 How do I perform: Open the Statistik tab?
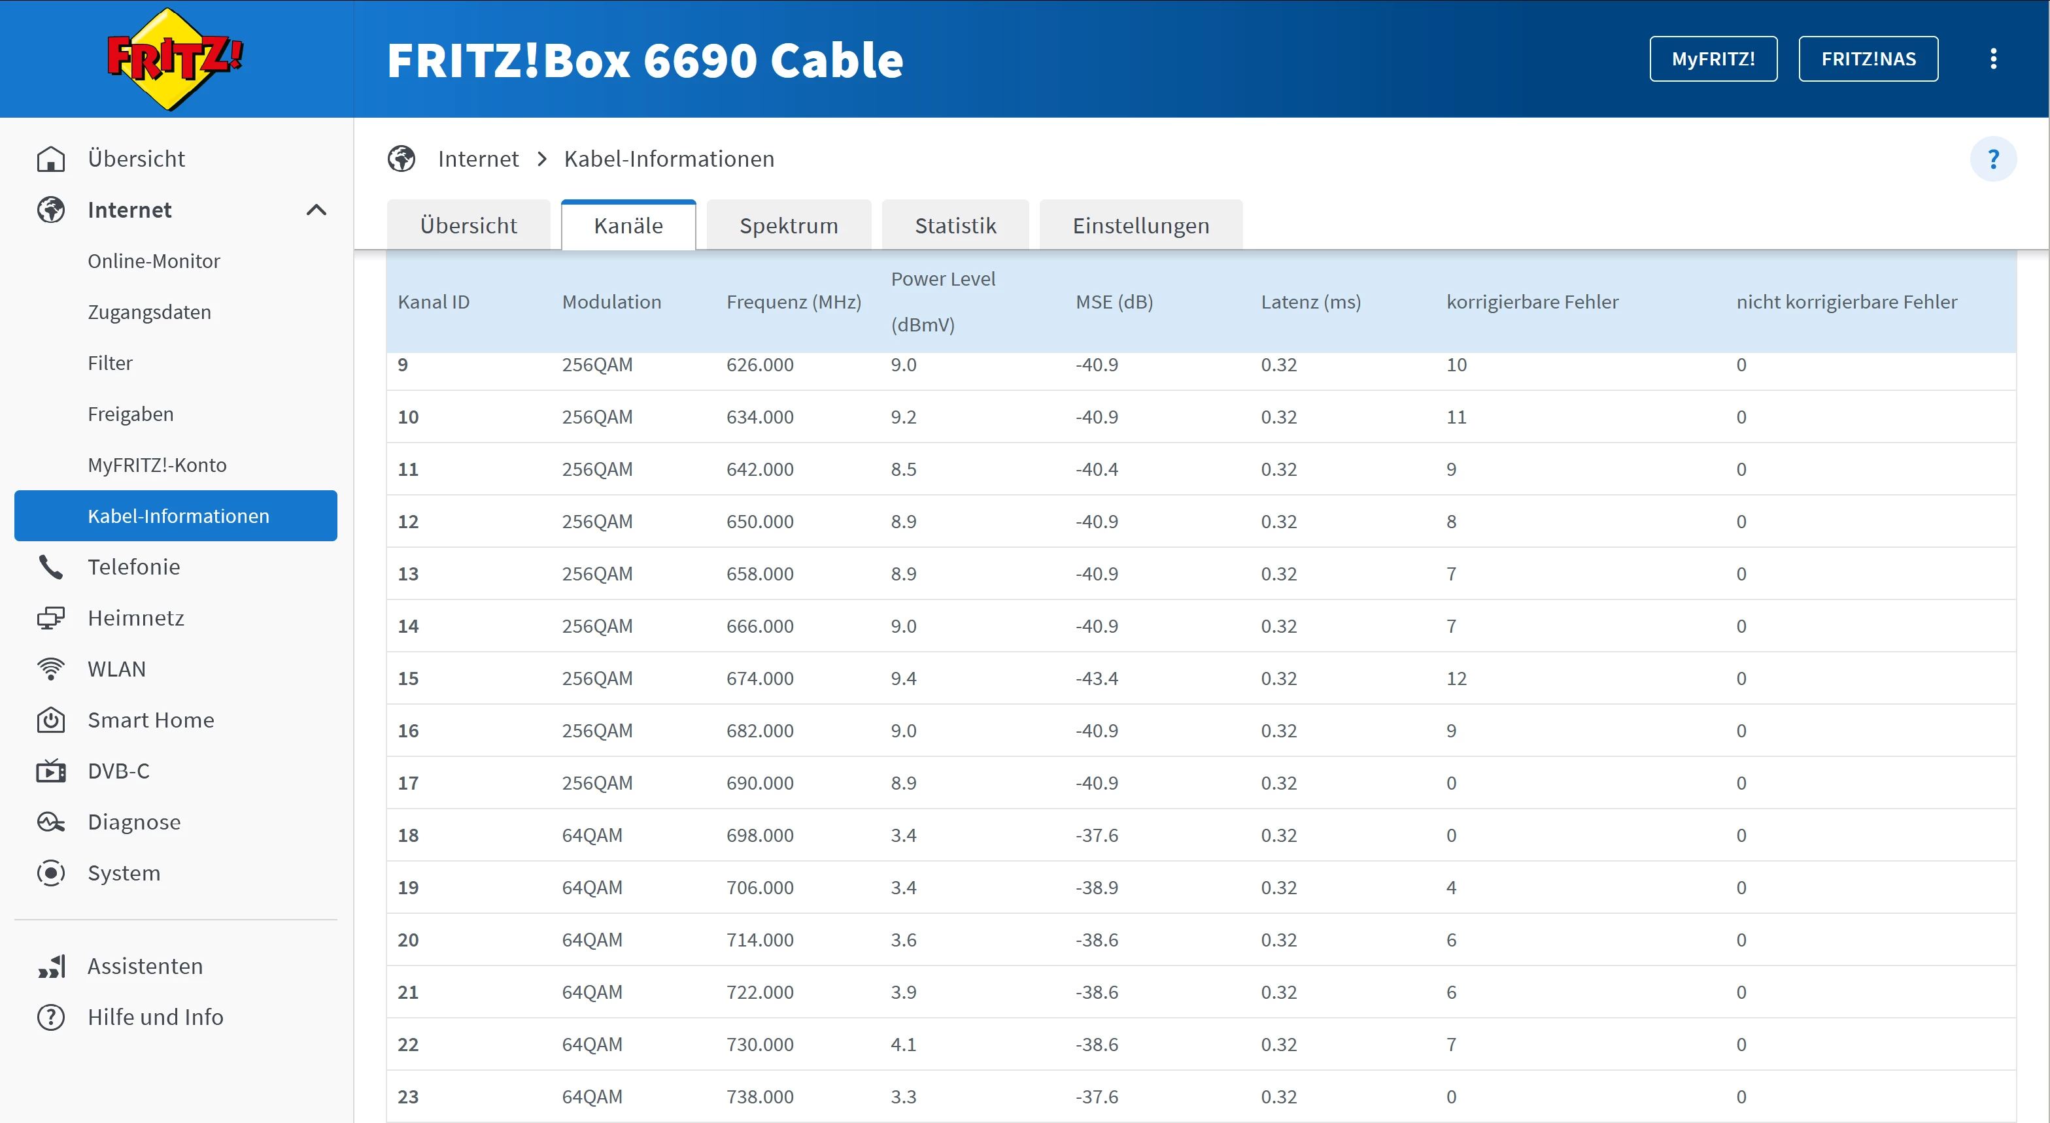954,226
